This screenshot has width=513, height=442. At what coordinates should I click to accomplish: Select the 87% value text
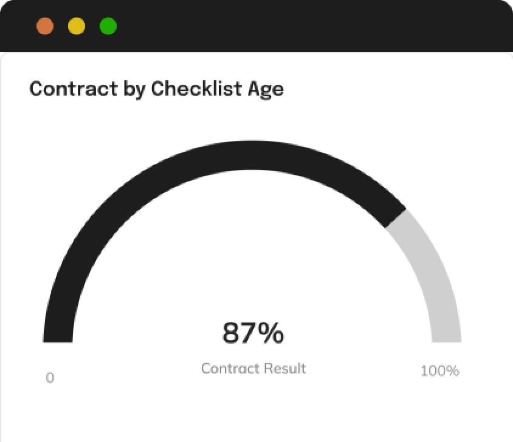253,333
